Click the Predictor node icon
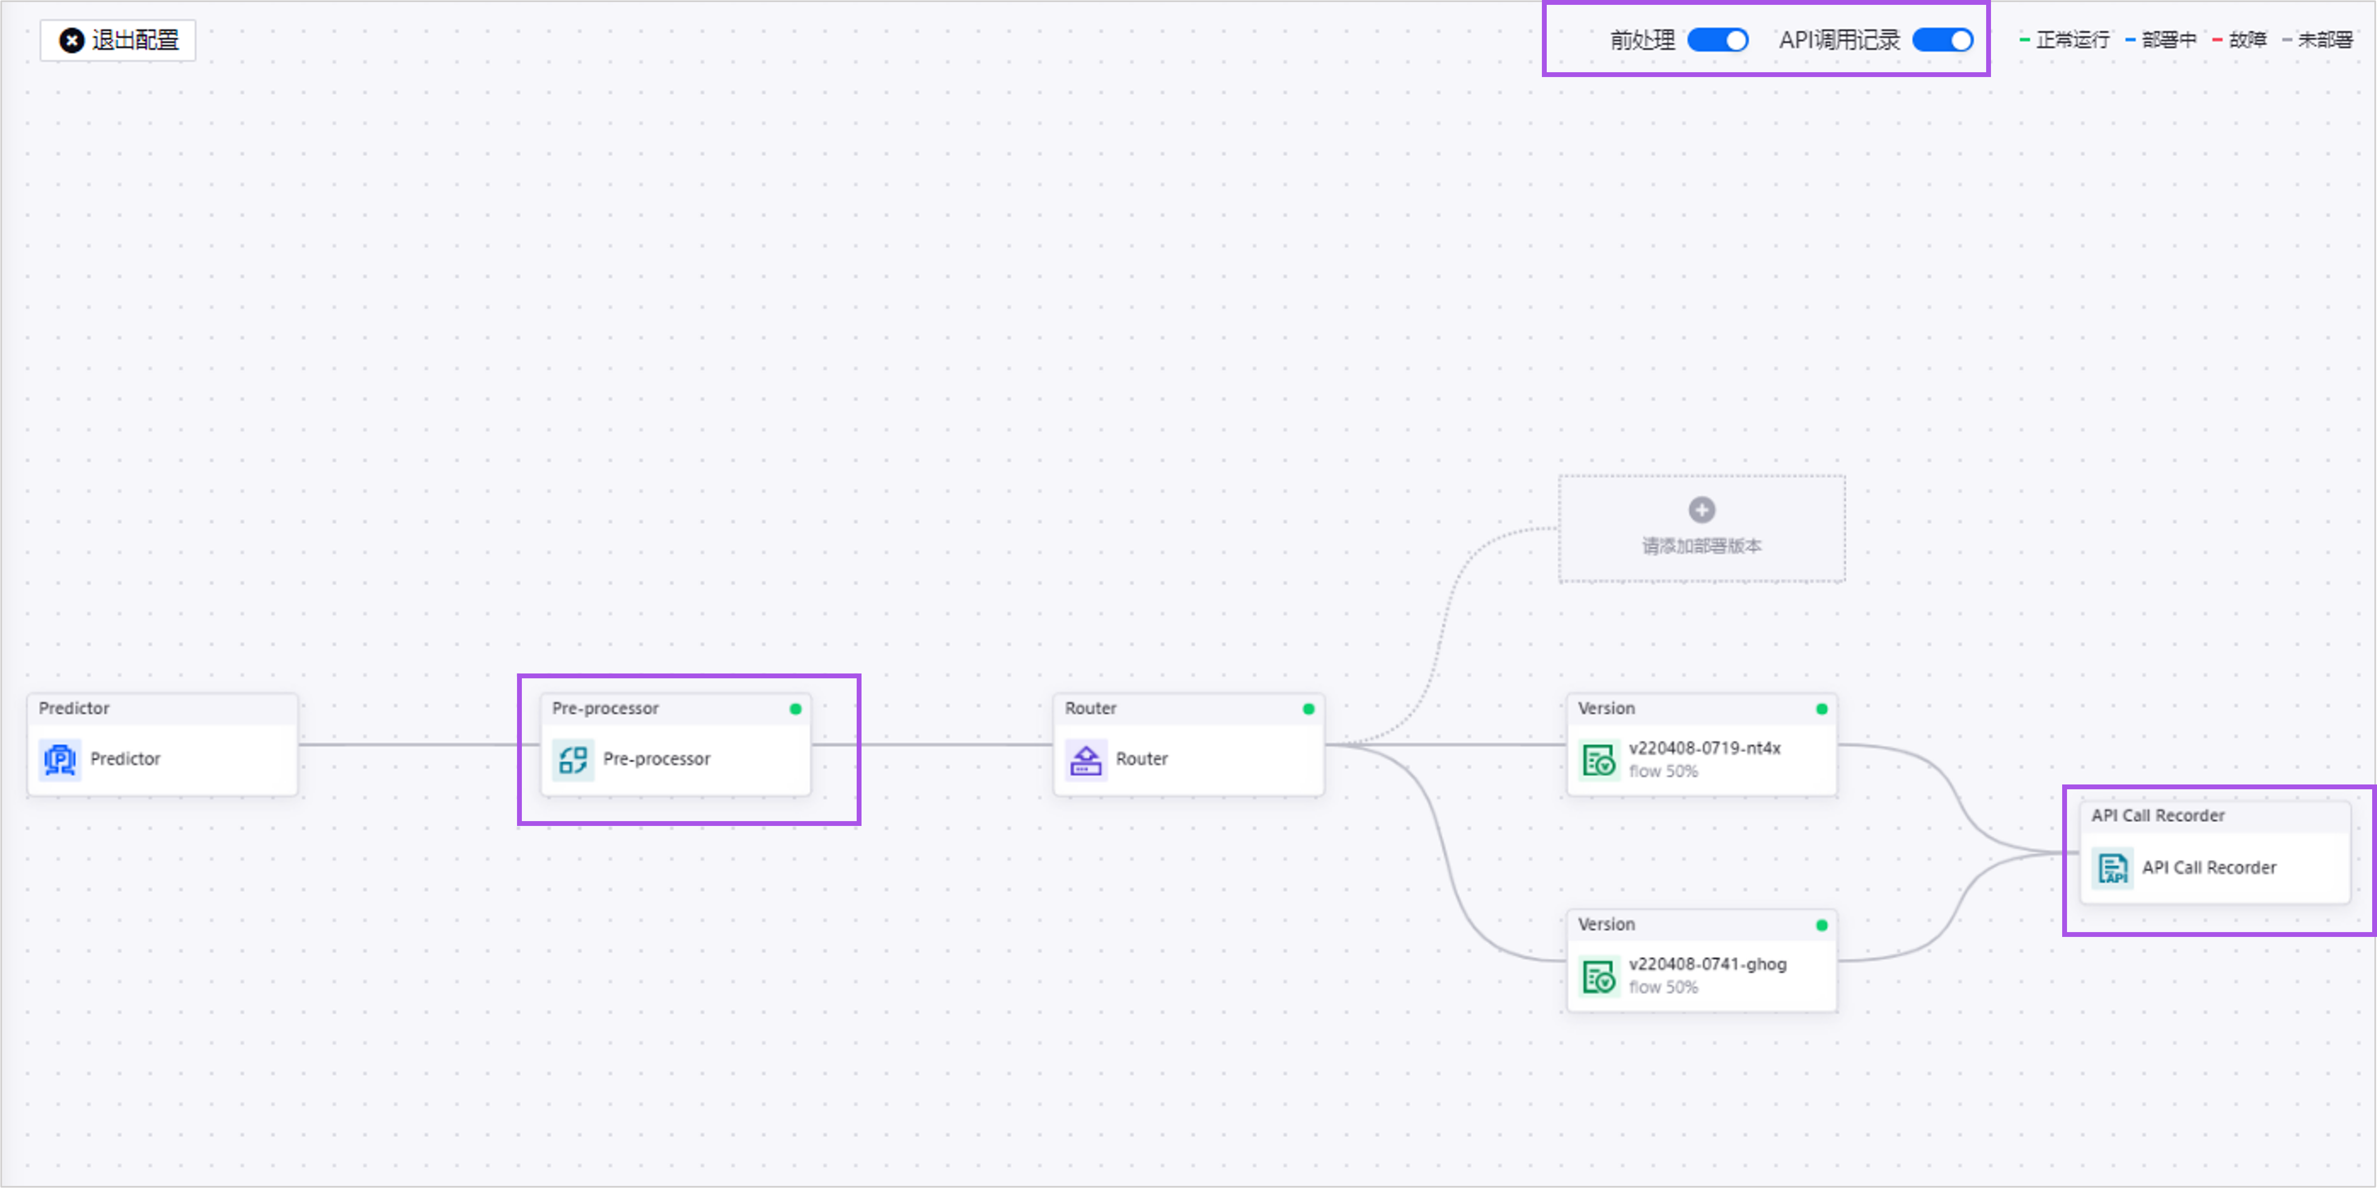Screen dimensions: 2377x1188 click(x=60, y=758)
